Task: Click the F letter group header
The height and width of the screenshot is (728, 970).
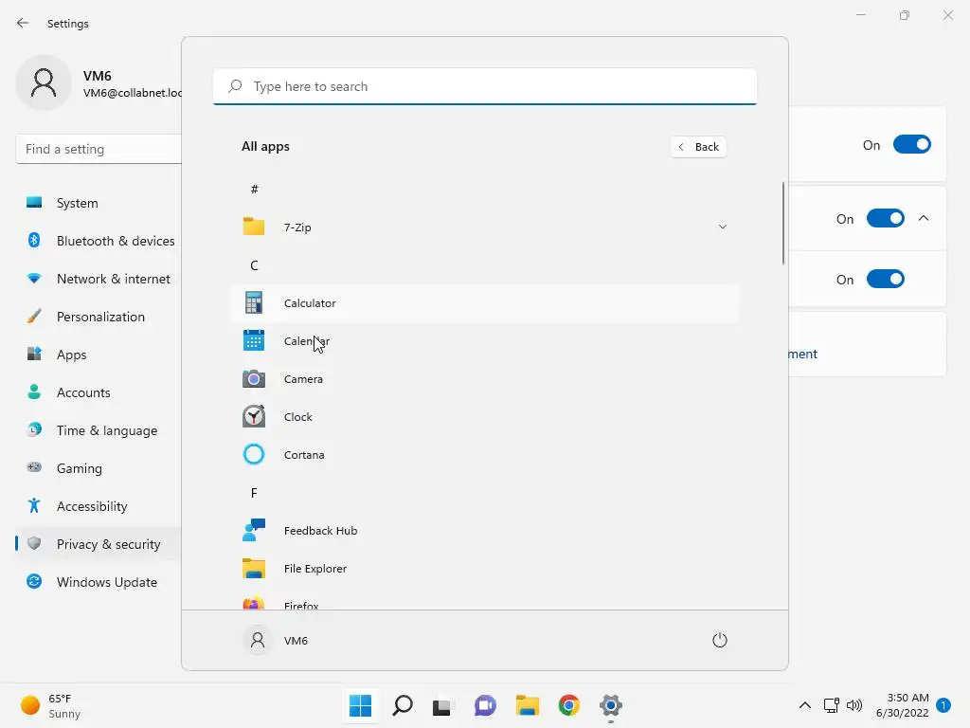Action: coord(254,493)
